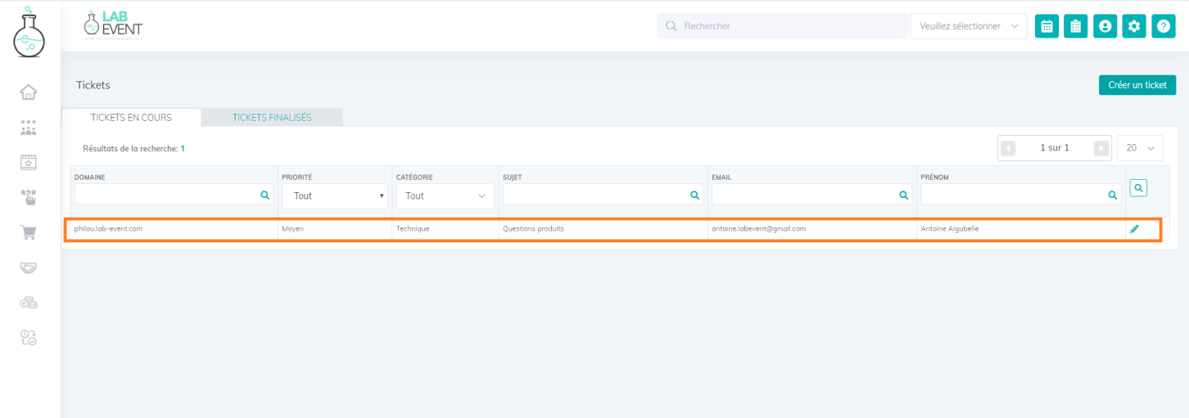
Task: Switch to the Tickets finalisés tab
Action: pyautogui.click(x=272, y=118)
